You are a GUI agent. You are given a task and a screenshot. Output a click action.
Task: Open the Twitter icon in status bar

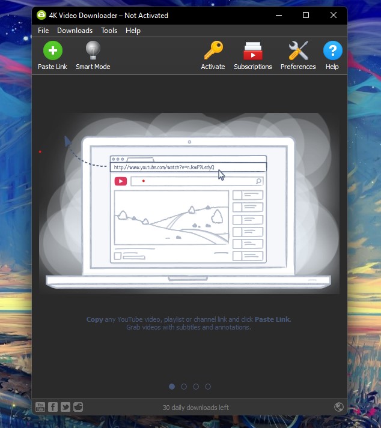coord(66,407)
